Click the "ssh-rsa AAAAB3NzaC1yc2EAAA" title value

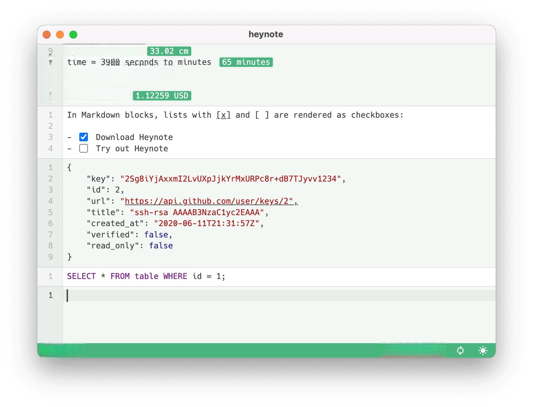click(x=197, y=212)
